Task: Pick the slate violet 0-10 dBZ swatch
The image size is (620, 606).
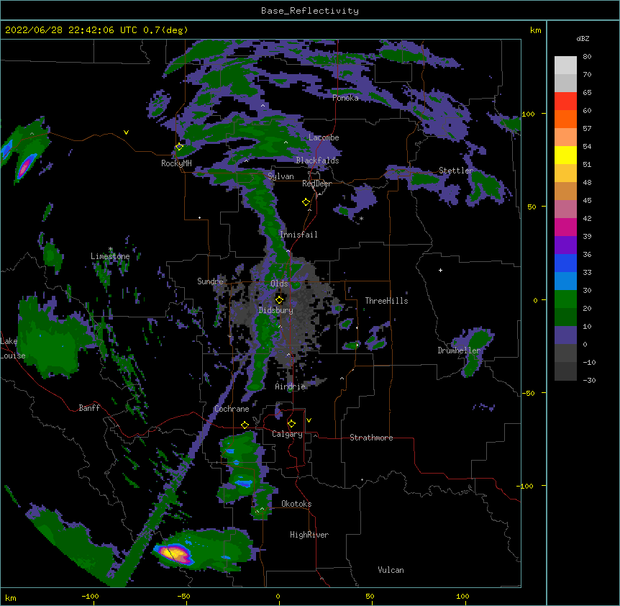Action: (565, 335)
